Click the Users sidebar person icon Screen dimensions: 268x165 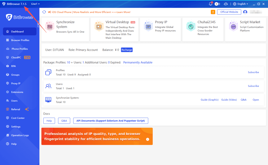7,100
